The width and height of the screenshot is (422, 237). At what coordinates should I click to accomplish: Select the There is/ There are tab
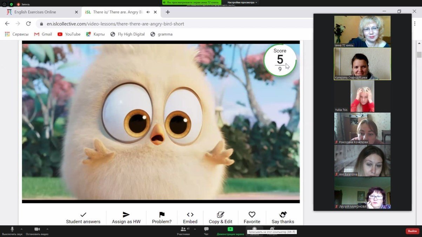pos(121,12)
